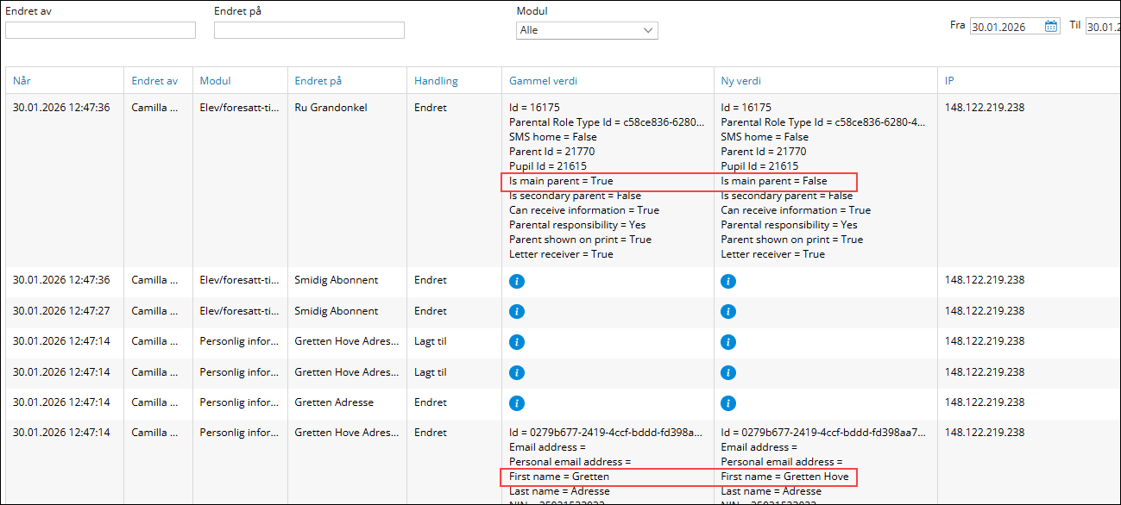Click Ny verdi info icon in Gretten Adresse row
This screenshot has height=505, width=1121.
tap(728, 403)
